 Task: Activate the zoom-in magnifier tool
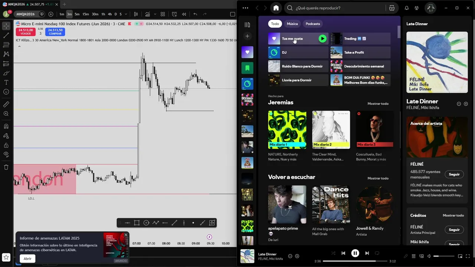tap(6, 114)
